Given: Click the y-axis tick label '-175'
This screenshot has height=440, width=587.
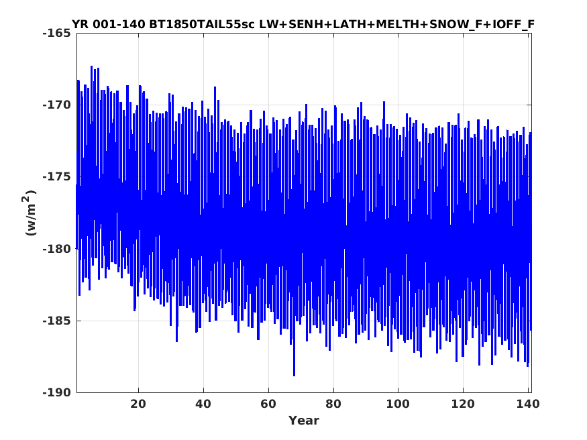Looking at the screenshot, I should 56,177.
